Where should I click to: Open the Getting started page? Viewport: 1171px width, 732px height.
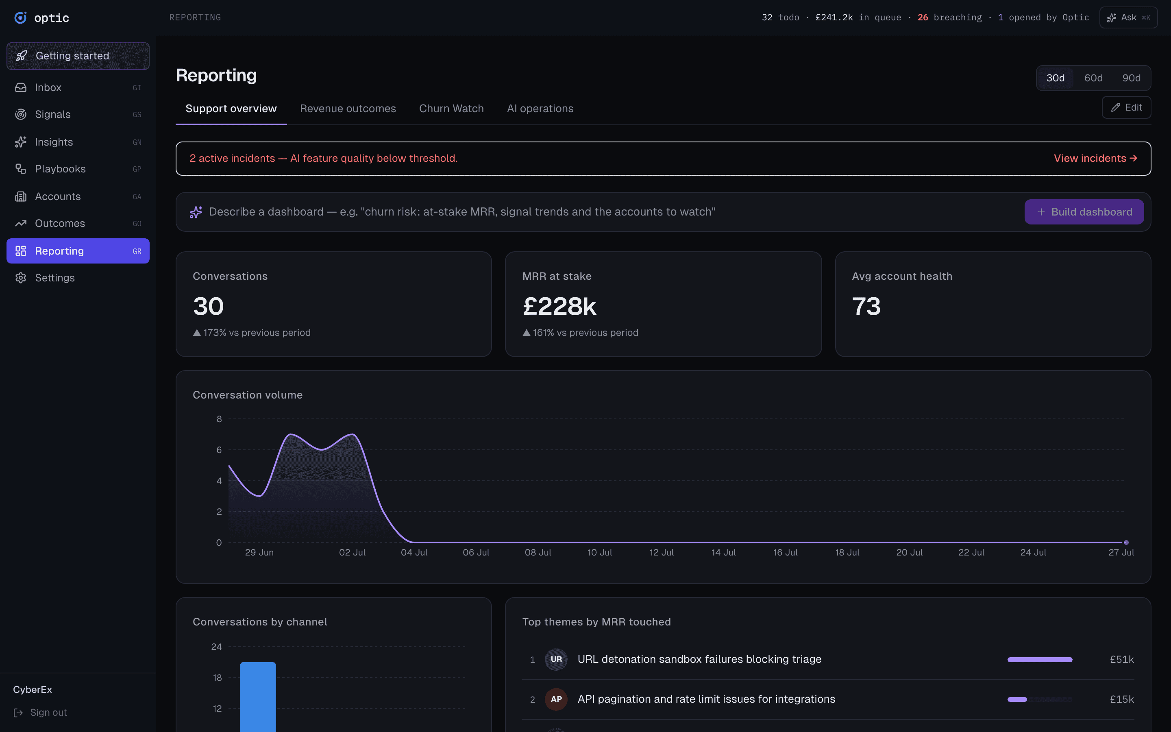tap(78, 56)
